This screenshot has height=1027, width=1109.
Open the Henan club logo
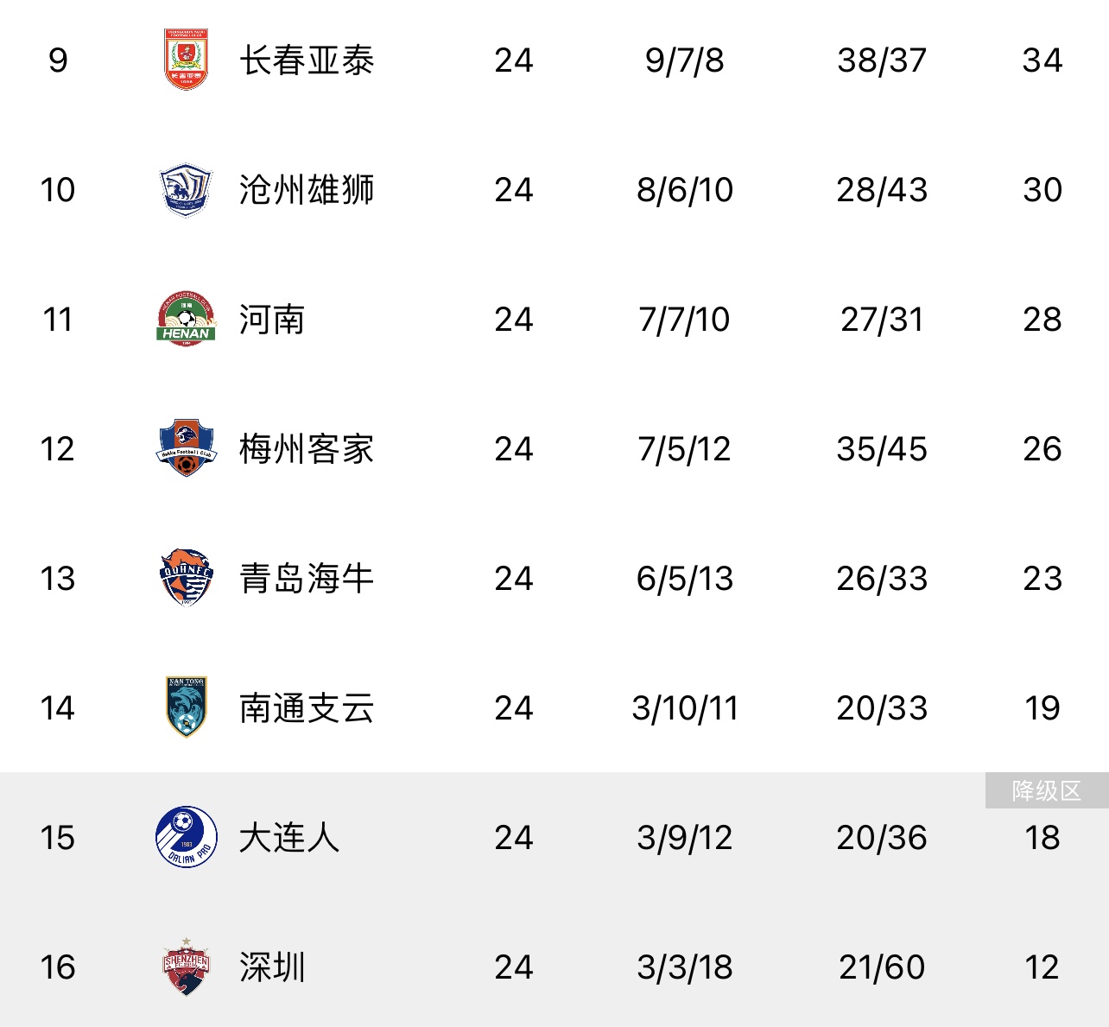pyautogui.click(x=186, y=319)
